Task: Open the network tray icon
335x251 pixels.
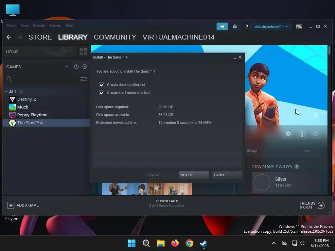Action: point(295,243)
